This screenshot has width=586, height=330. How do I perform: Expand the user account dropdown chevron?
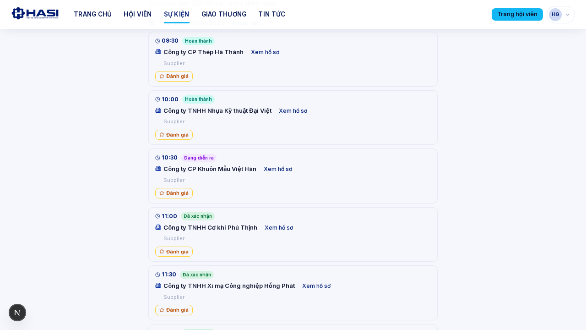pyautogui.click(x=568, y=15)
